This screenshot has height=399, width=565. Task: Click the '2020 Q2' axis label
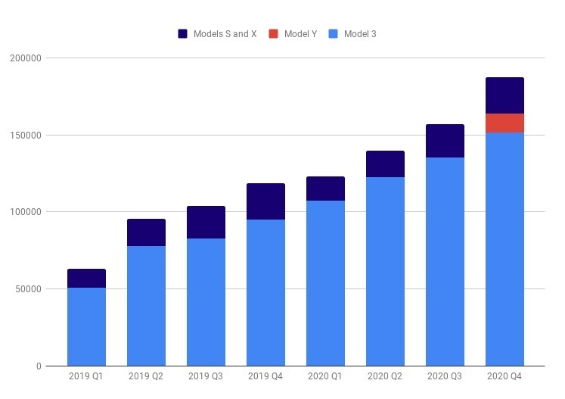[385, 376]
